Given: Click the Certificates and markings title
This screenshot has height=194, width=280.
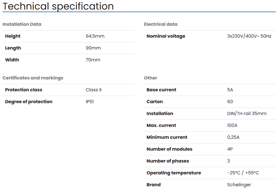Looking at the screenshot, I should click(33, 78).
